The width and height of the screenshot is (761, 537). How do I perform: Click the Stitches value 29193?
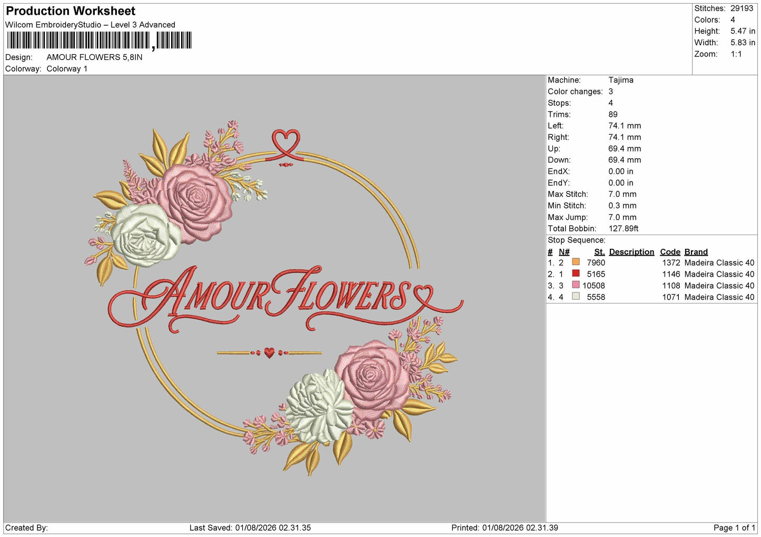(x=742, y=8)
